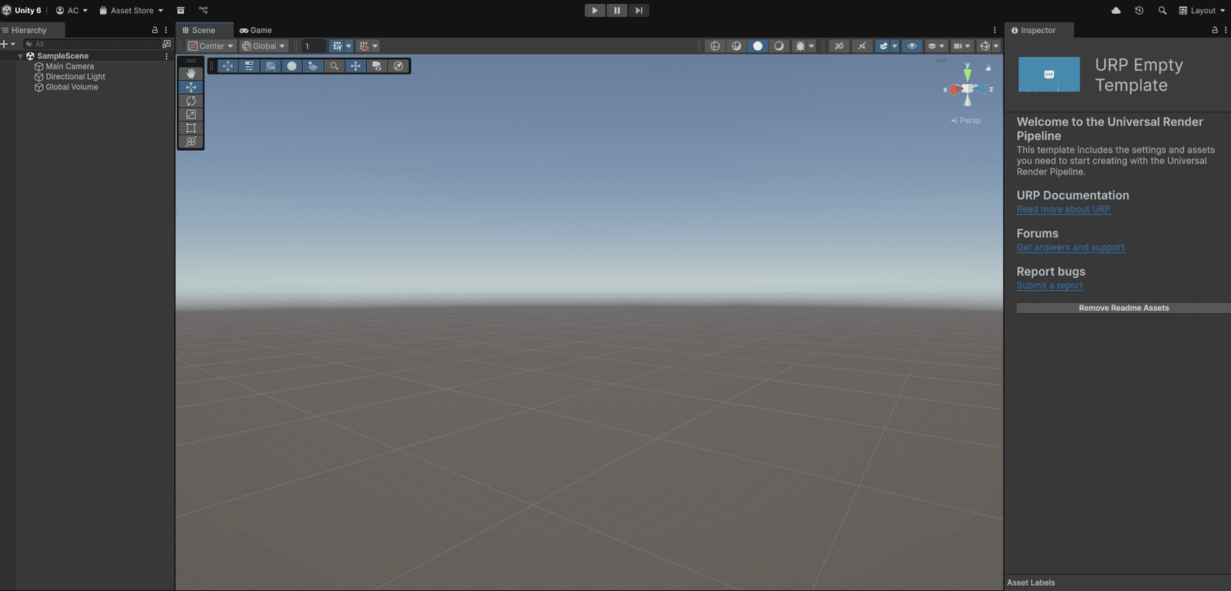This screenshot has height=591, width=1231.
Task: Select the Move tool in Scene toolbar
Action: click(191, 88)
